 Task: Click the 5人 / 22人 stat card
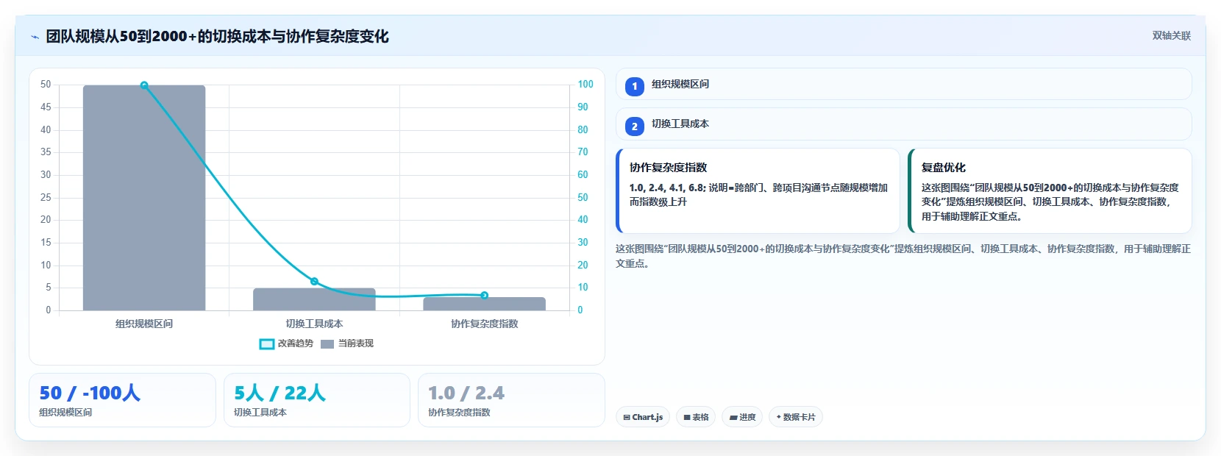[316, 400]
